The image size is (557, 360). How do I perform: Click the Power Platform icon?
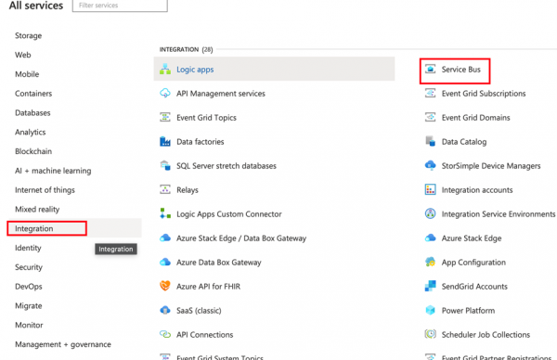[430, 310]
